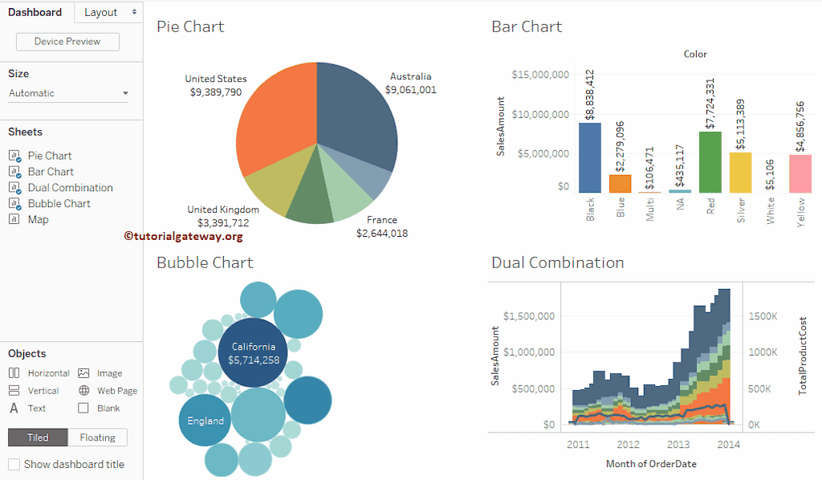The image size is (822, 480).
Task: Switch to the Dashboard tab
Action: coord(36,12)
